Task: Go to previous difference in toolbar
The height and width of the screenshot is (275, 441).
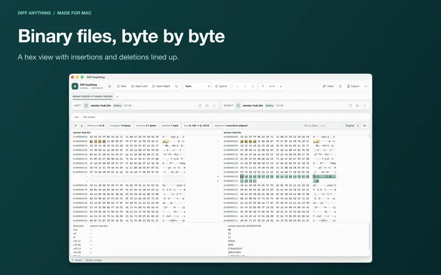Action: click(x=263, y=86)
